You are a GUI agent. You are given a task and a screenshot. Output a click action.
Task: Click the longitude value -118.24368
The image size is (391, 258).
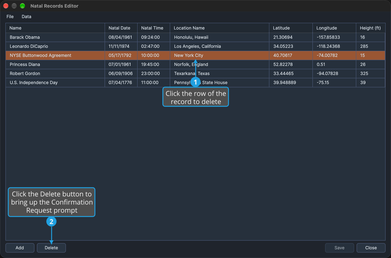coord(334,46)
